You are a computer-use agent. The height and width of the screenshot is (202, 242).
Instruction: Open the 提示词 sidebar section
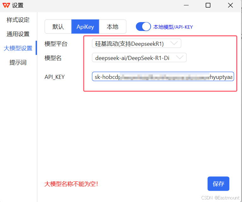click(x=18, y=62)
